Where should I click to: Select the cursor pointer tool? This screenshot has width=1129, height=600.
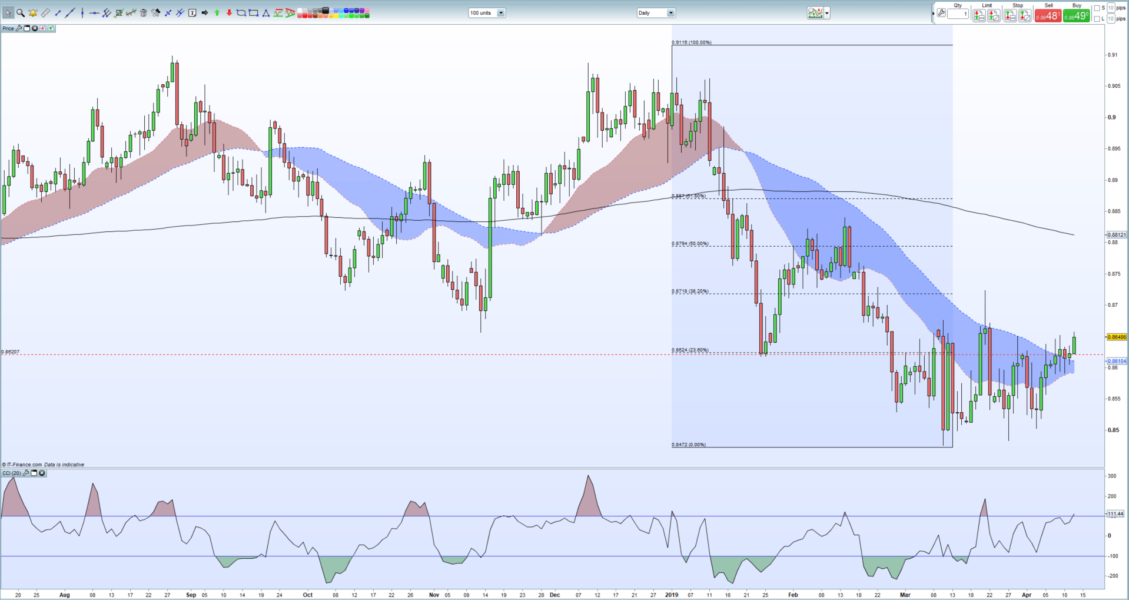[x=8, y=12]
